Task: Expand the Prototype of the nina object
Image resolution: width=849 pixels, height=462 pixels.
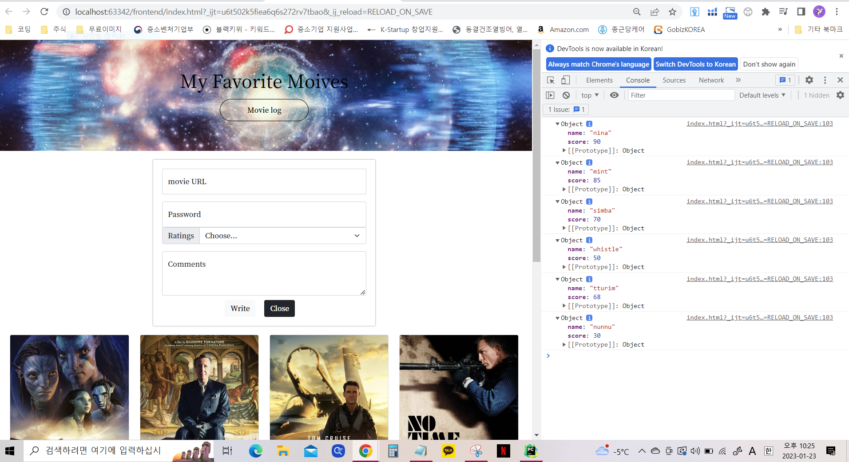Action: 564,151
